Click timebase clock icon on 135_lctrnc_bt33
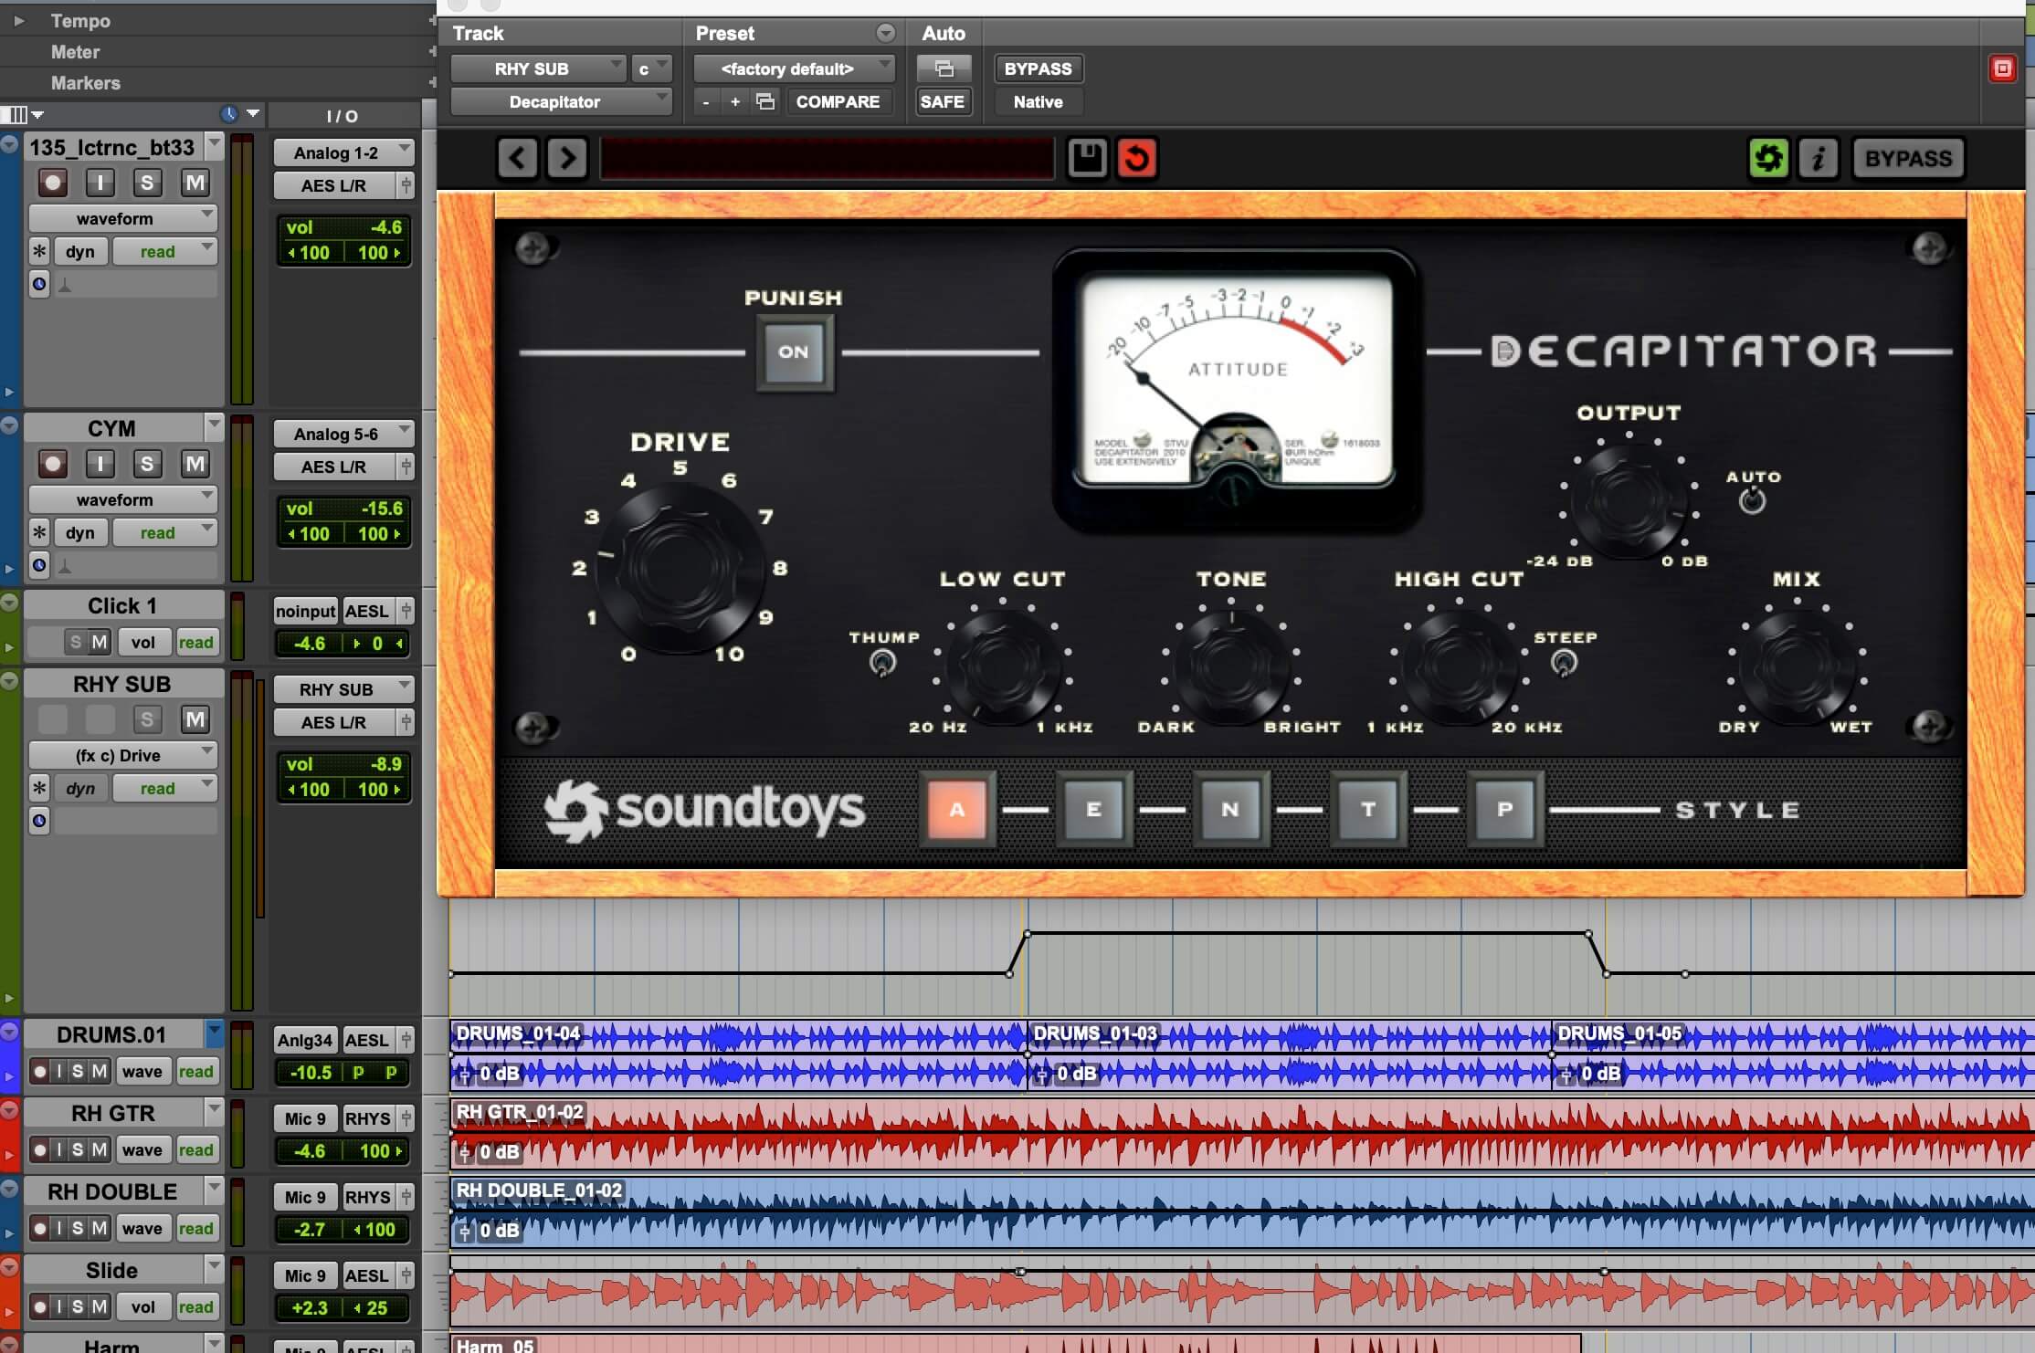Image resolution: width=2035 pixels, height=1353 pixels. [x=39, y=284]
